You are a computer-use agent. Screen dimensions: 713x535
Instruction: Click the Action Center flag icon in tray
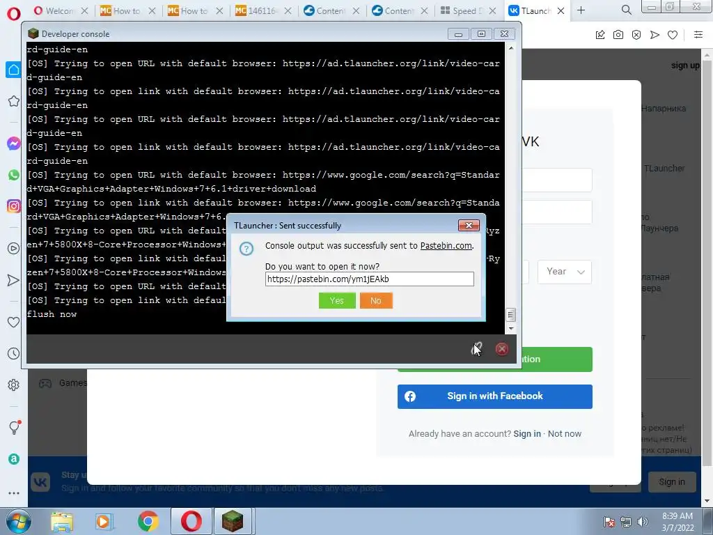[609, 522]
